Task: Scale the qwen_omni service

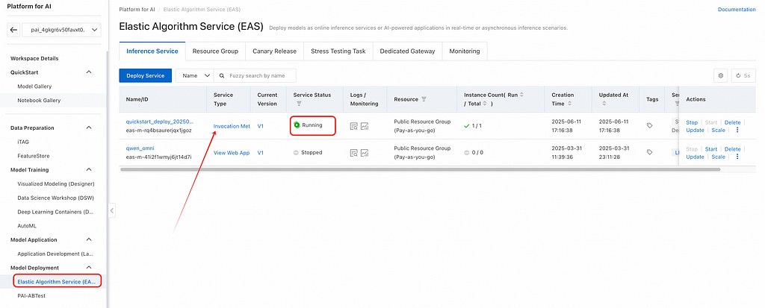Action: click(718, 157)
